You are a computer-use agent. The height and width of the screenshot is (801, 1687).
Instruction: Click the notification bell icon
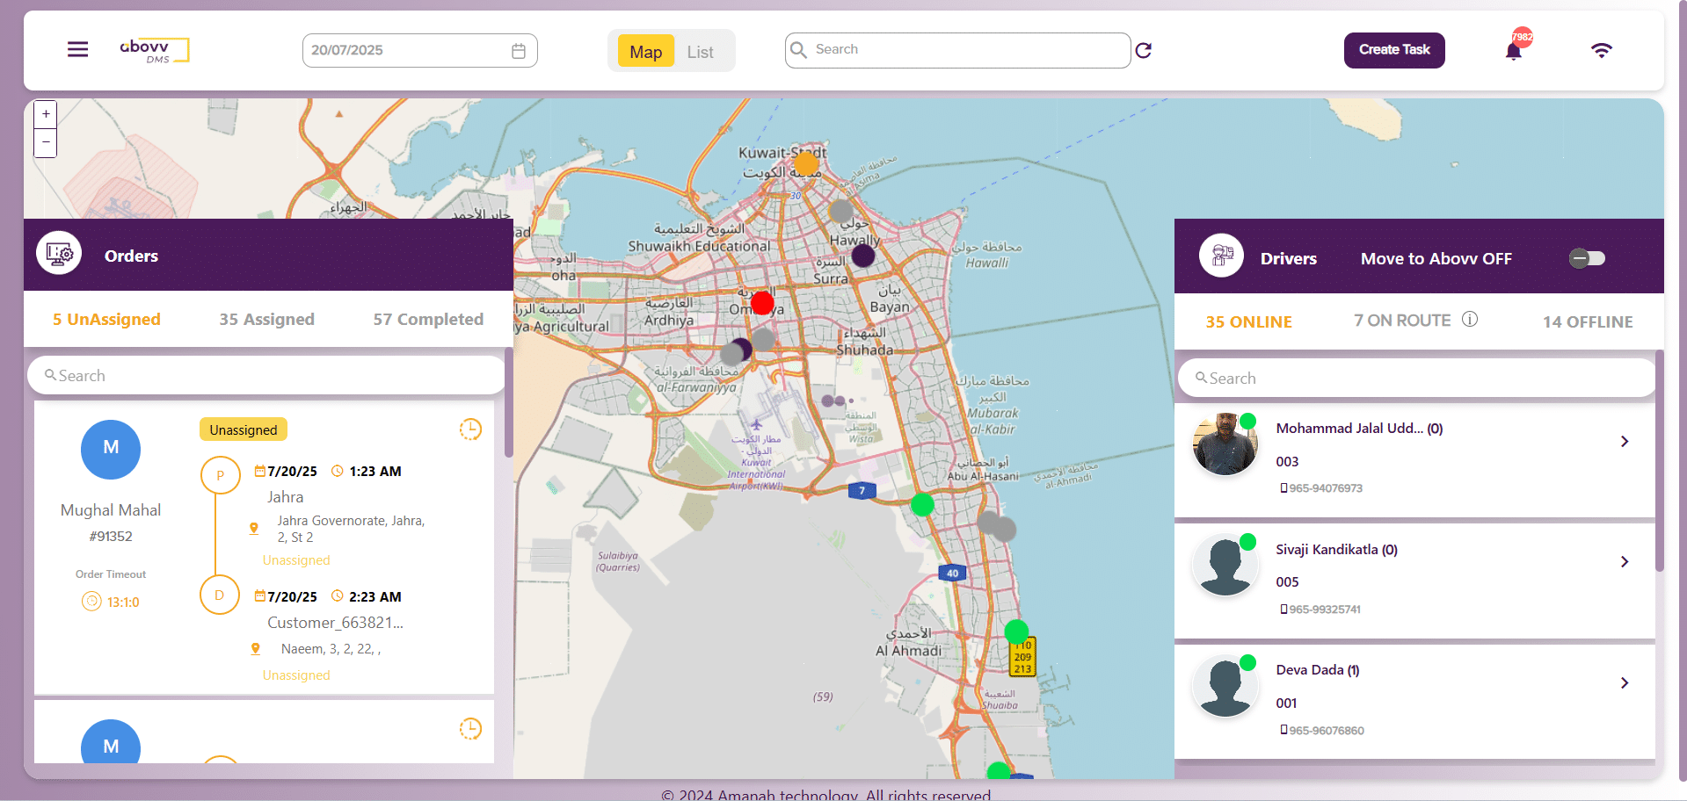(1513, 51)
